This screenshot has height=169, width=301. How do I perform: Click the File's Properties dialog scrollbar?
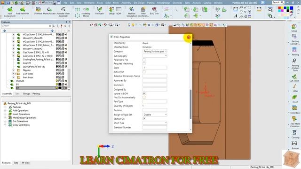click(190, 104)
